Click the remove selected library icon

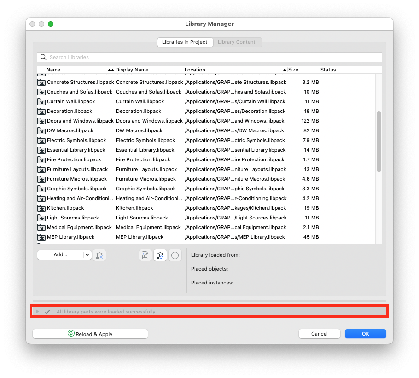pyautogui.click(x=99, y=255)
